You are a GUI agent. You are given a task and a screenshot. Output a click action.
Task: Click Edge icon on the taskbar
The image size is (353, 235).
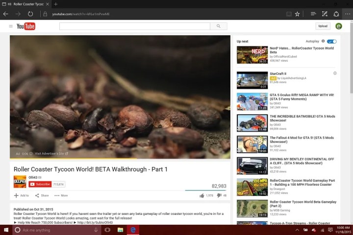pos(133,230)
